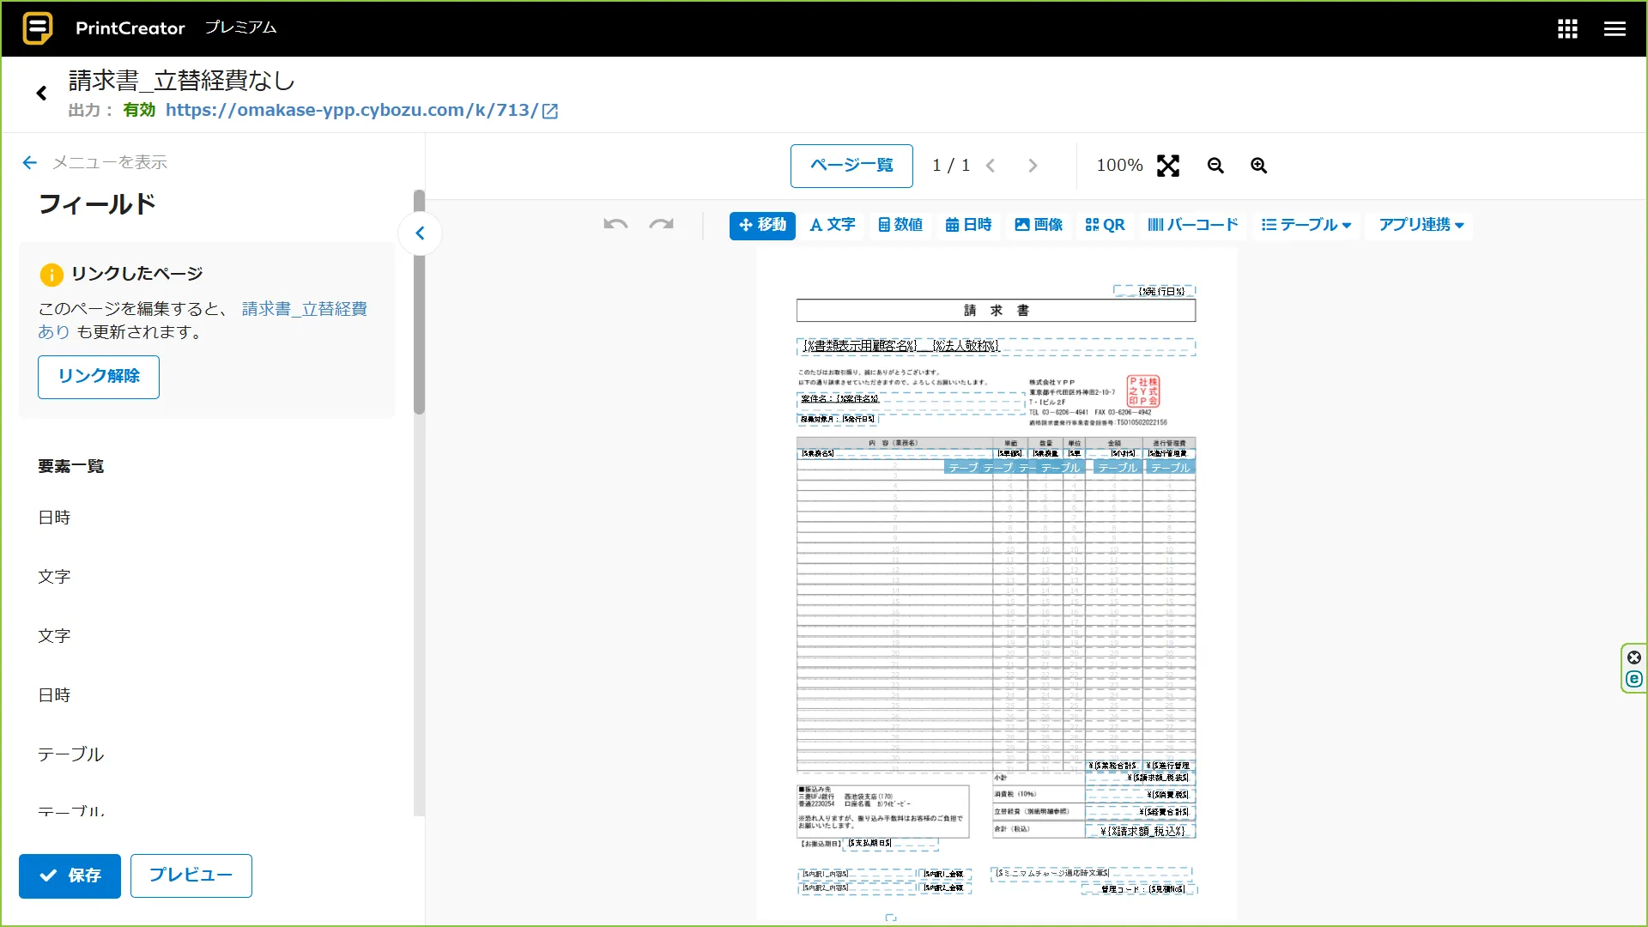This screenshot has width=1648, height=927.
Task: Click the fit-to-screen expand icon
Action: point(1168,166)
